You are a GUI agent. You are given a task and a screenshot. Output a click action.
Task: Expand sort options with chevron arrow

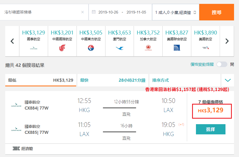click(x=228, y=80)
